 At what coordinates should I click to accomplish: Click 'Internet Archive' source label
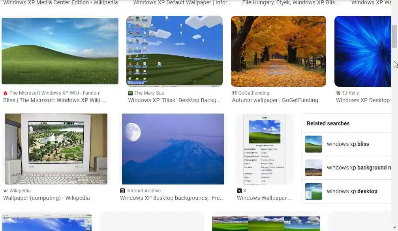point(143,191)
